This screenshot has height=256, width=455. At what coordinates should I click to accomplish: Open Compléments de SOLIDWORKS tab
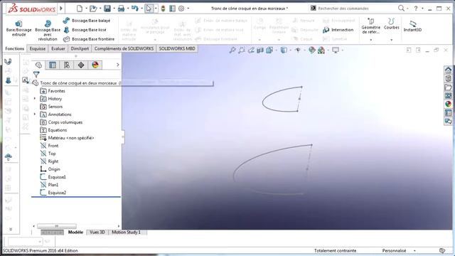coord(124,48)
